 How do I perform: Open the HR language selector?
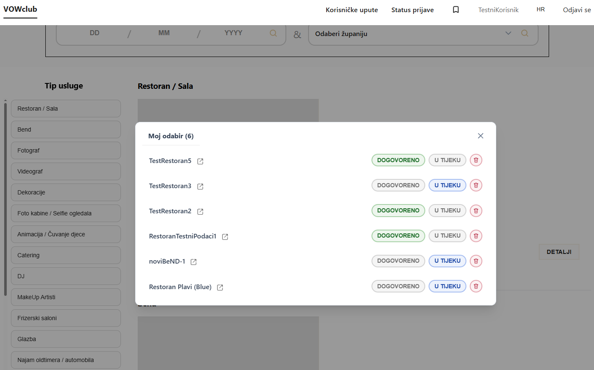click(540, 9)
